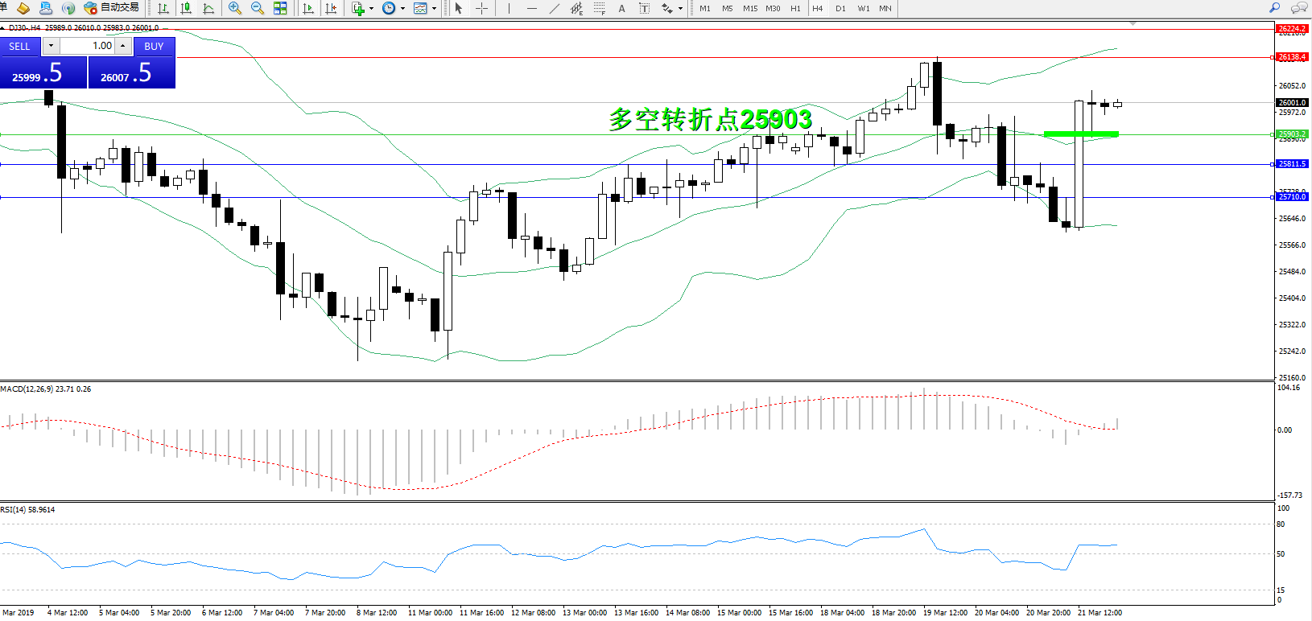Screen dimensions: 1312x621
Task: Select the horizontal line tool
Action: 531,8
